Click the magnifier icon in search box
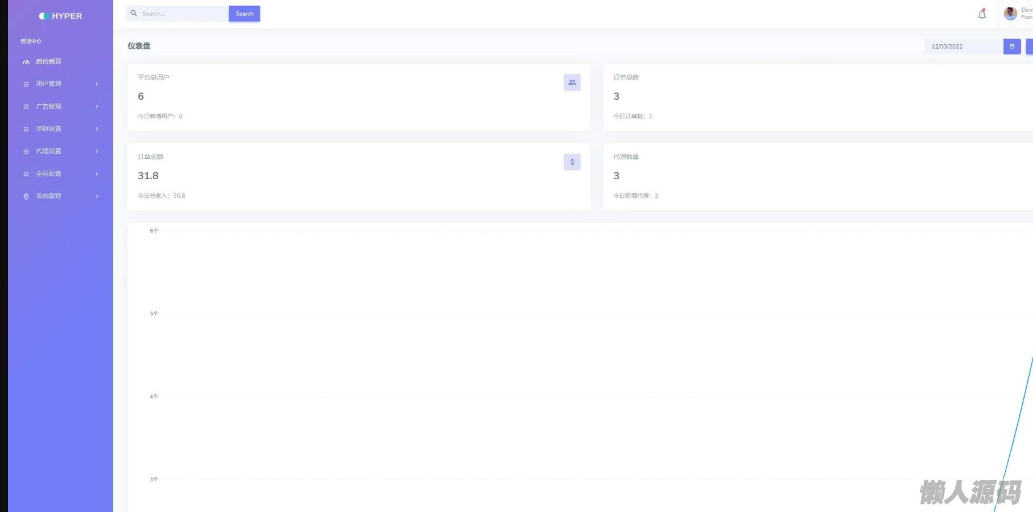Image resolution: width=1033 pixels, height=512 pixels. [134, 14]
